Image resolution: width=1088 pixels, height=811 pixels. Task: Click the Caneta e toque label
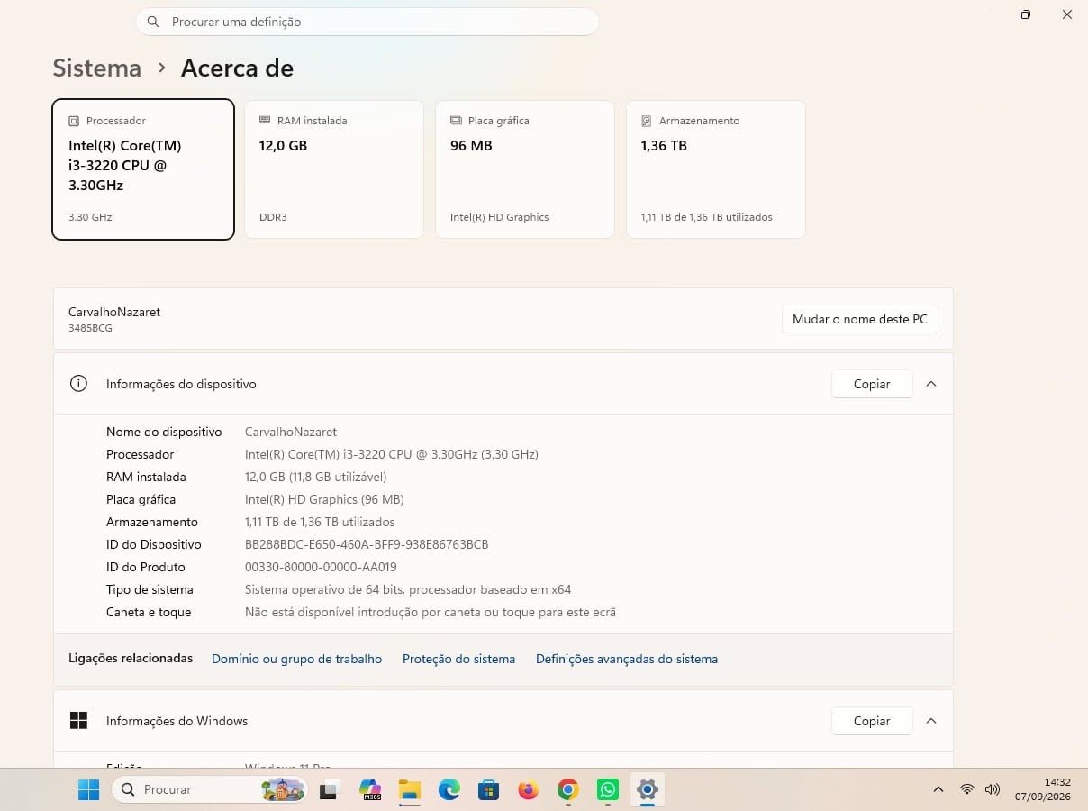[149, 612]
